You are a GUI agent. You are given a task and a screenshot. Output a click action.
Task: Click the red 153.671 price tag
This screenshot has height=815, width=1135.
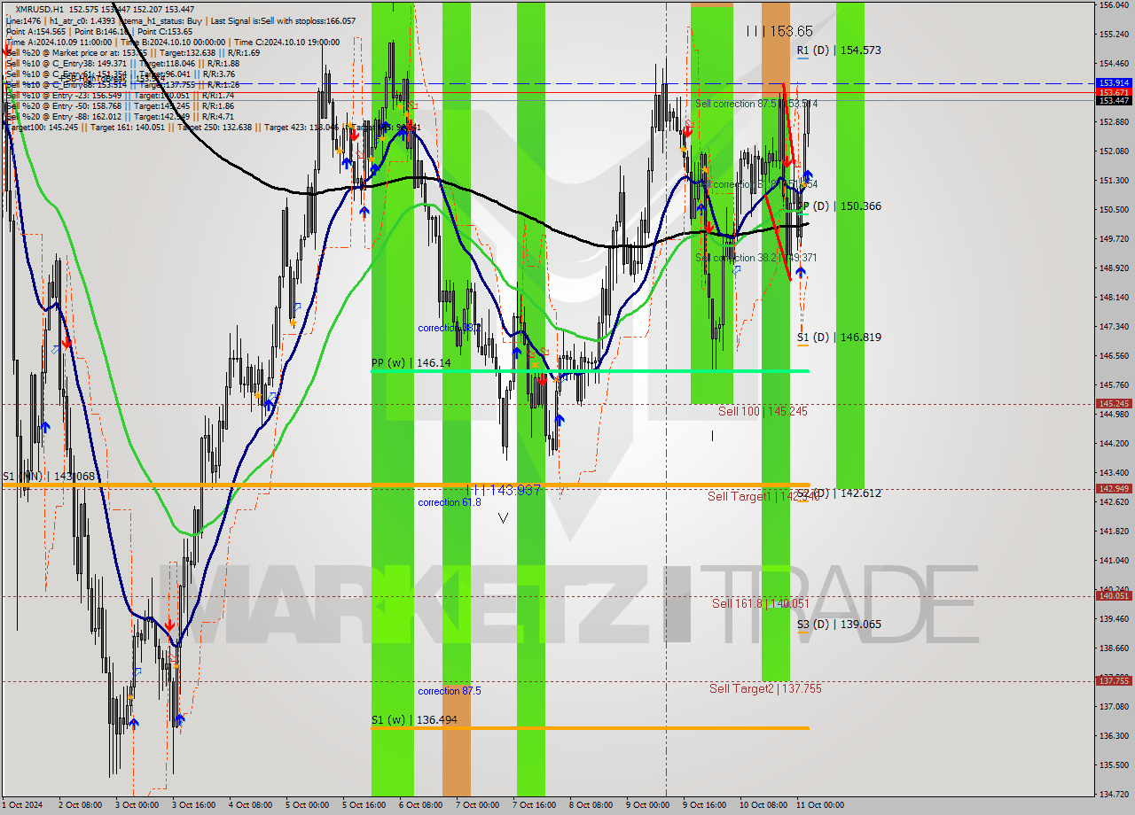pos(1114,92)
